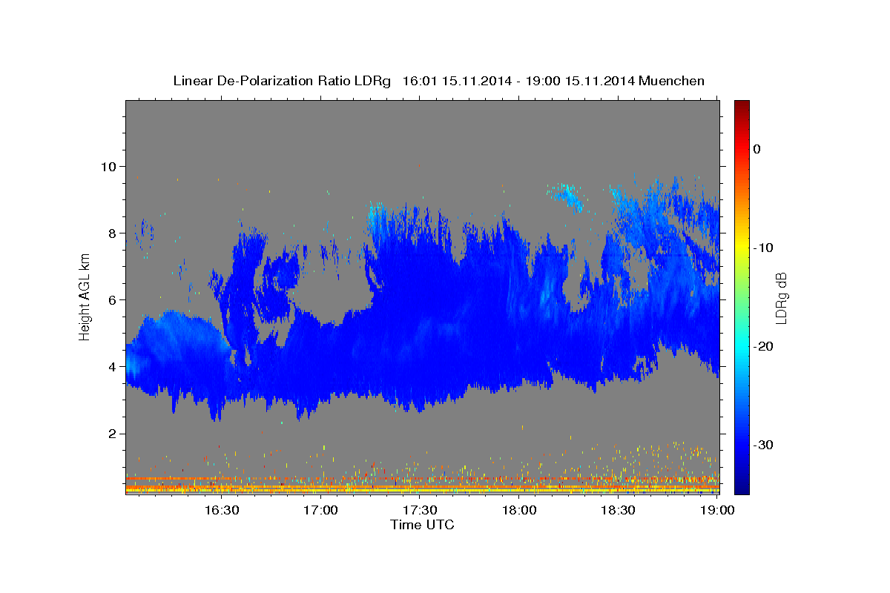890x593 pixels.
Task: Click the '16:01 15.11.2014' start time in title
Action: coord(456,81)
